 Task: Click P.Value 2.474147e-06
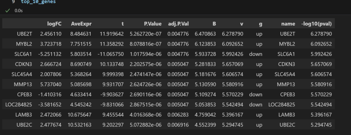(146, 74)
